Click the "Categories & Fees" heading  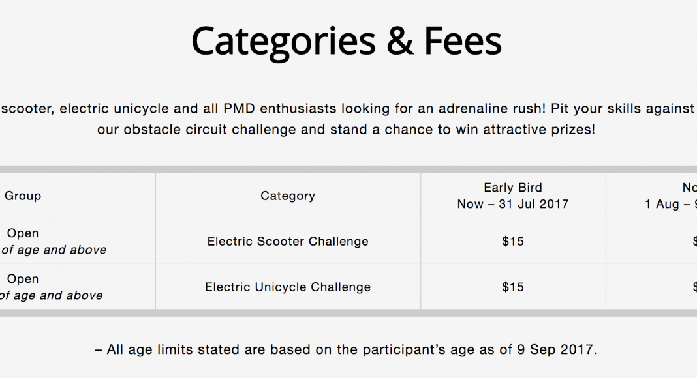347,41
